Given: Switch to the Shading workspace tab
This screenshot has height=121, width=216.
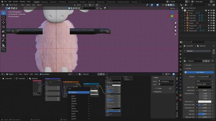Looking at the screenshot, I should (82, 2).
